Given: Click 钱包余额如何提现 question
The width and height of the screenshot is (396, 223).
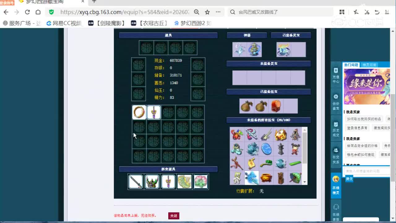Looking at the screenshot, I should click(361, 155).
